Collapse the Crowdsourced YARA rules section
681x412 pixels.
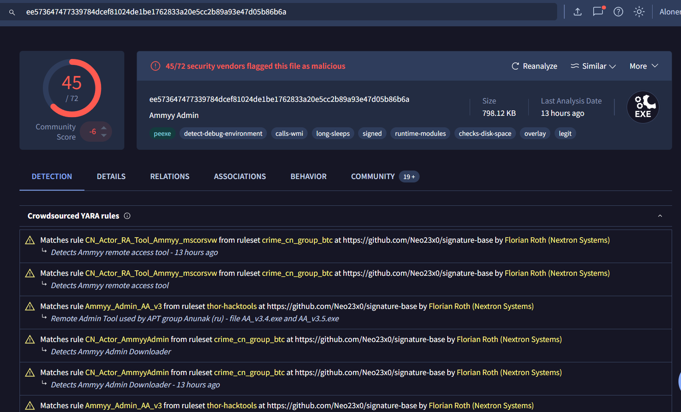(660, 216)
